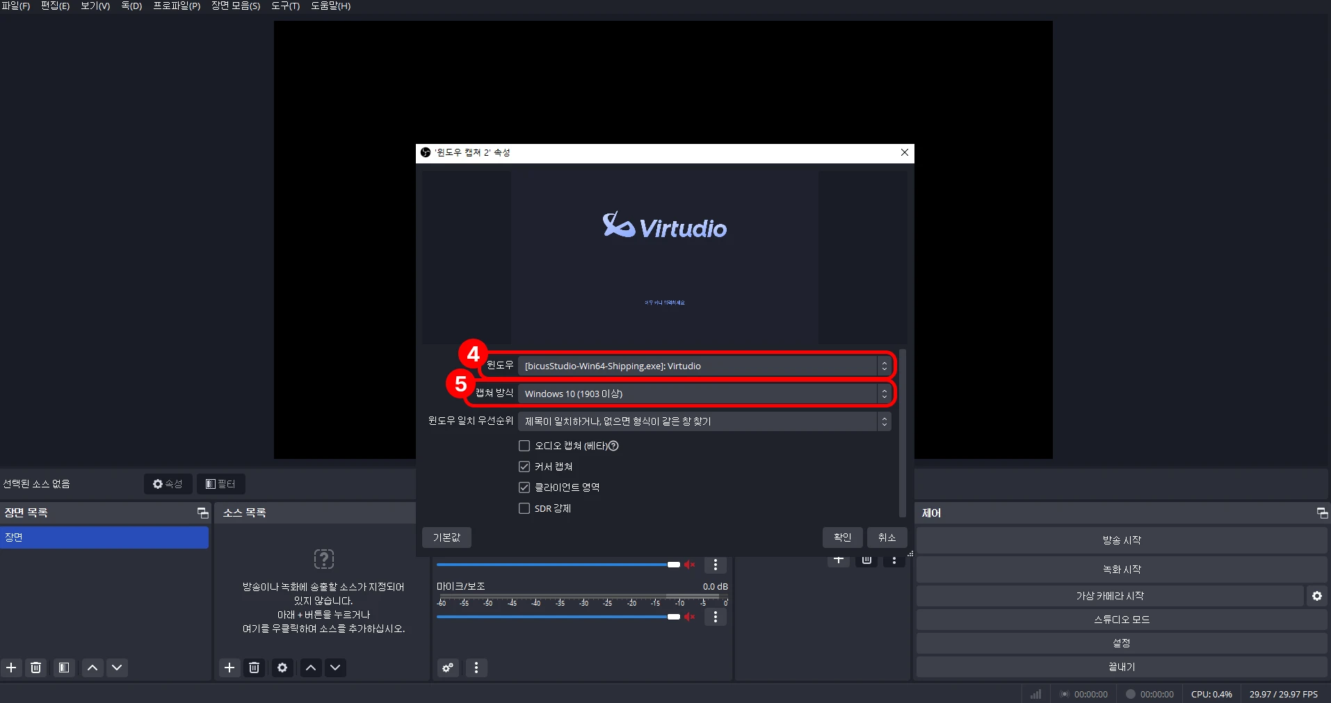Image resolution: width=1331 pixels, height=703 pixels.
Task: Open the 윈도우 일치 우선순위 dropdown
Action: pos(704,421)
